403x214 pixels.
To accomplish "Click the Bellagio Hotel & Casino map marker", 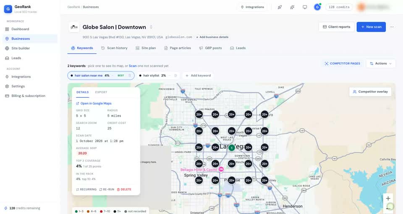I will click(221, 169).
